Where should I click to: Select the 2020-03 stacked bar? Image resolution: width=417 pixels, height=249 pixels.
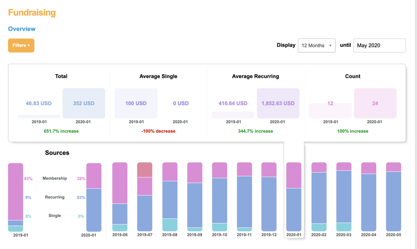pos(344,197)
